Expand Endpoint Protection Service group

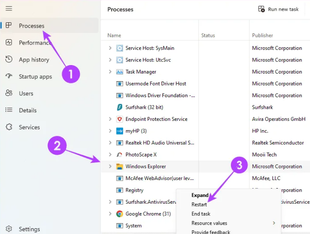pos(110,119)
